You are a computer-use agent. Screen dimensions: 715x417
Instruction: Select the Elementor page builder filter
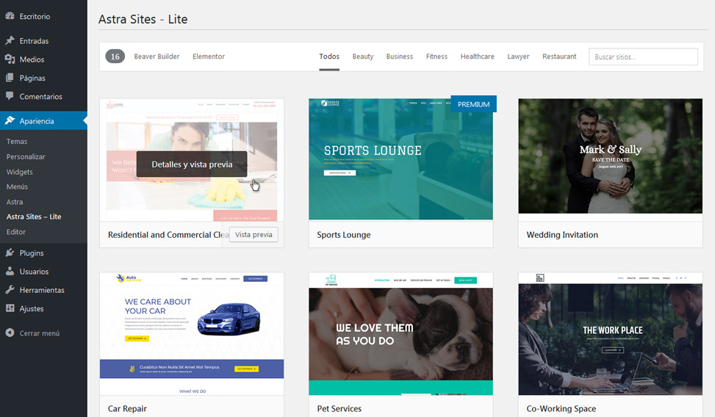pos(209,57)
